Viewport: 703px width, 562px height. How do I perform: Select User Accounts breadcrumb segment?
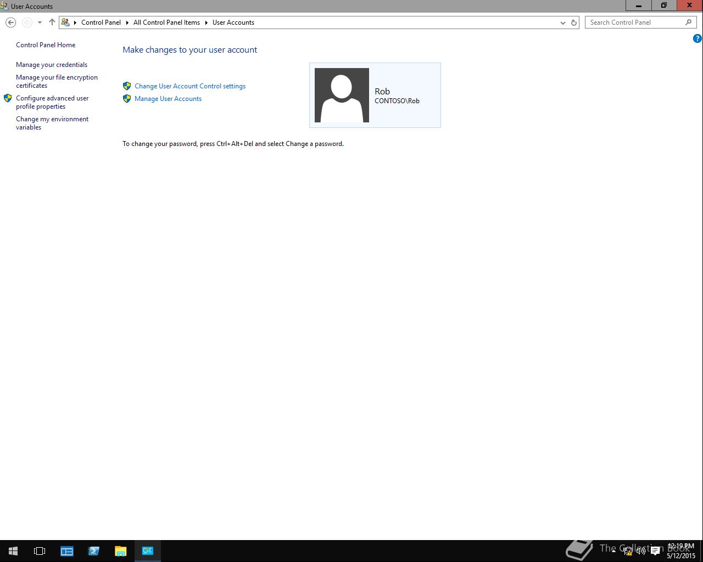tap(233, 23)
